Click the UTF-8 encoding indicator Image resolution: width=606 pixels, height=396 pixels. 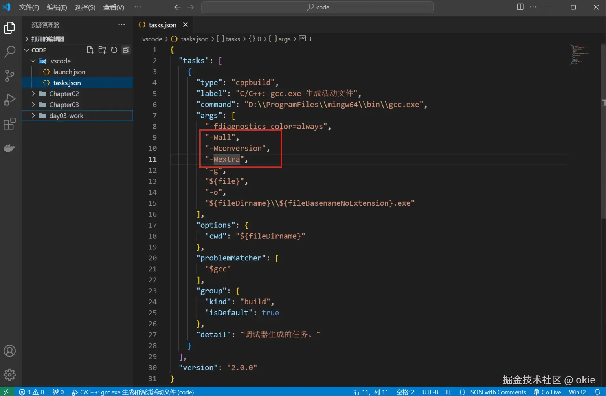pyautogui.click(x=430, y=392)
